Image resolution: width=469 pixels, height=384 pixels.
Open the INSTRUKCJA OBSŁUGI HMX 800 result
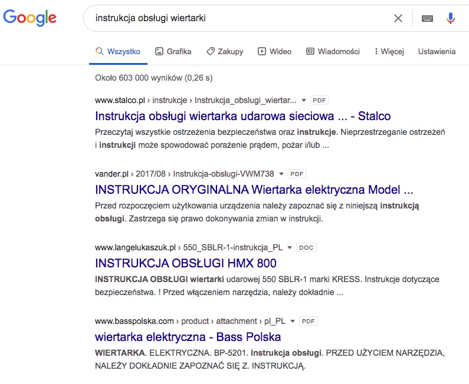186,263
